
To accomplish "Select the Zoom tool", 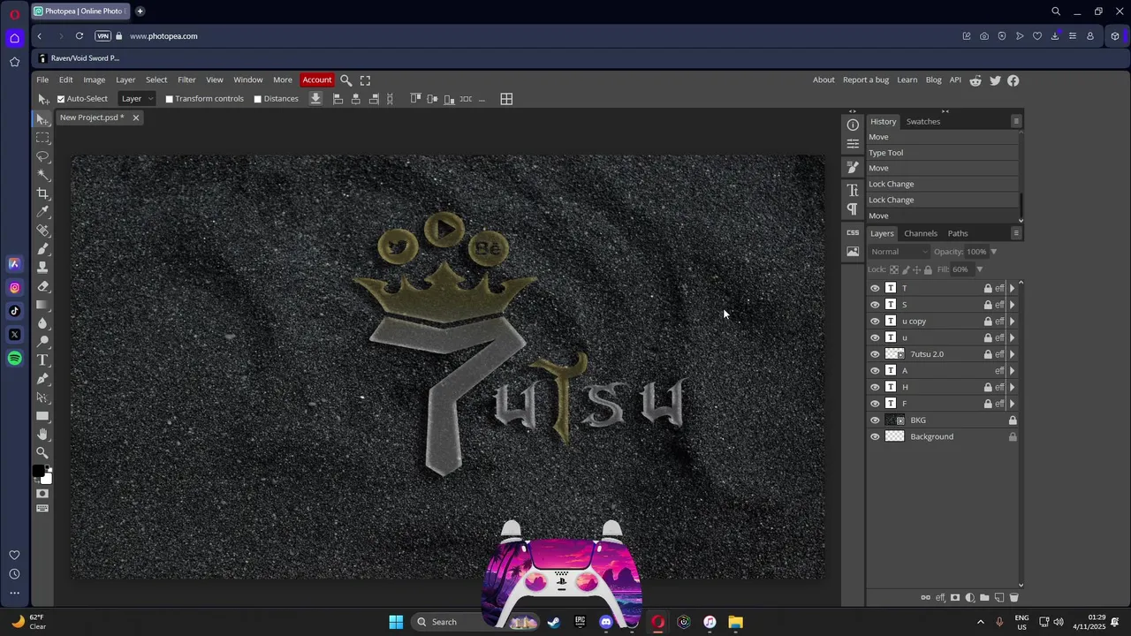I will (x=42, y=453).
